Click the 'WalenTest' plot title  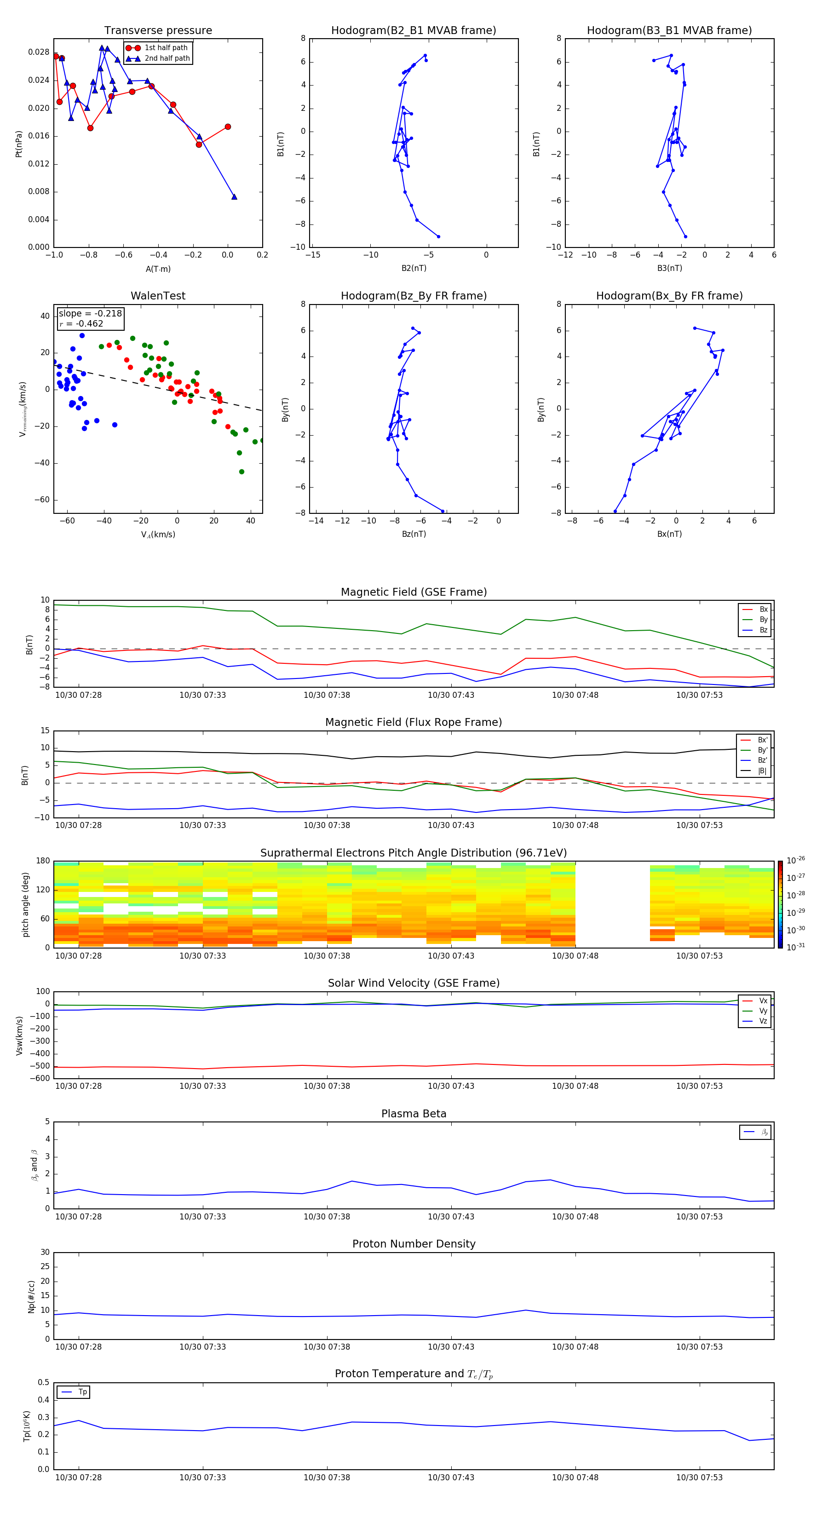(158, 296)
